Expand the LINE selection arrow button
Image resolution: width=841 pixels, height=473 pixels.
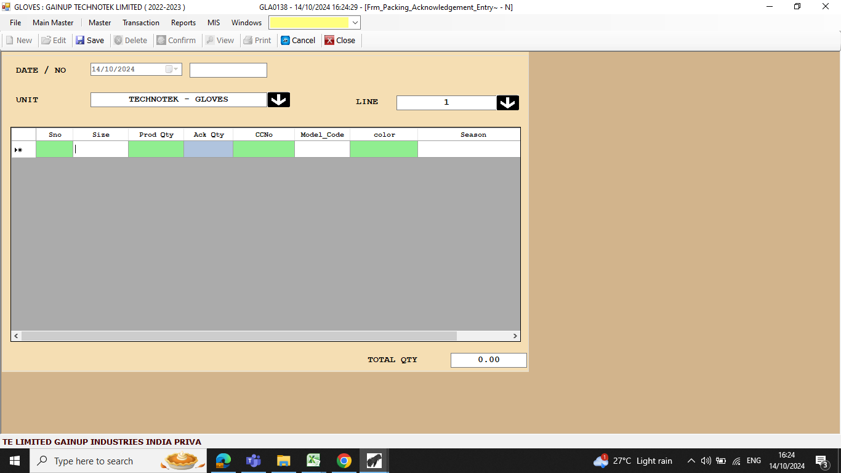click(x=507, y=103)
